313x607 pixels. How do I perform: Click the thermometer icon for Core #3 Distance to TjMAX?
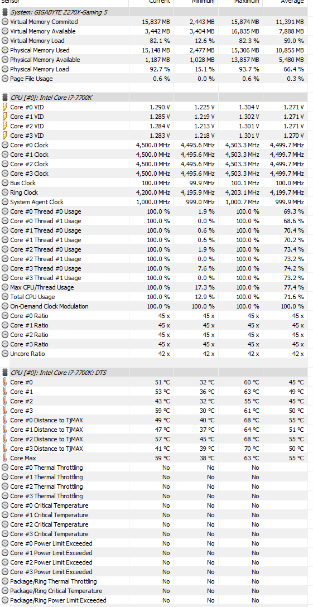pyautogui.click(x=5, y=449)
